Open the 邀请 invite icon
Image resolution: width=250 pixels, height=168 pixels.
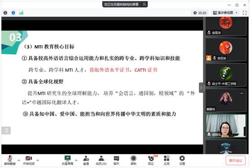(86, 160)
